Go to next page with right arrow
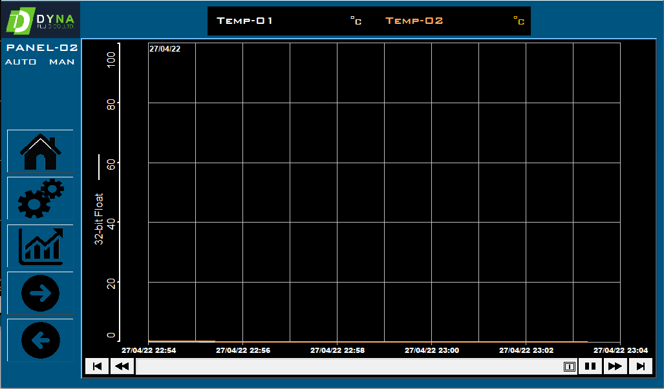The width and height of the screenshot is (664, 389). [40, 294]
